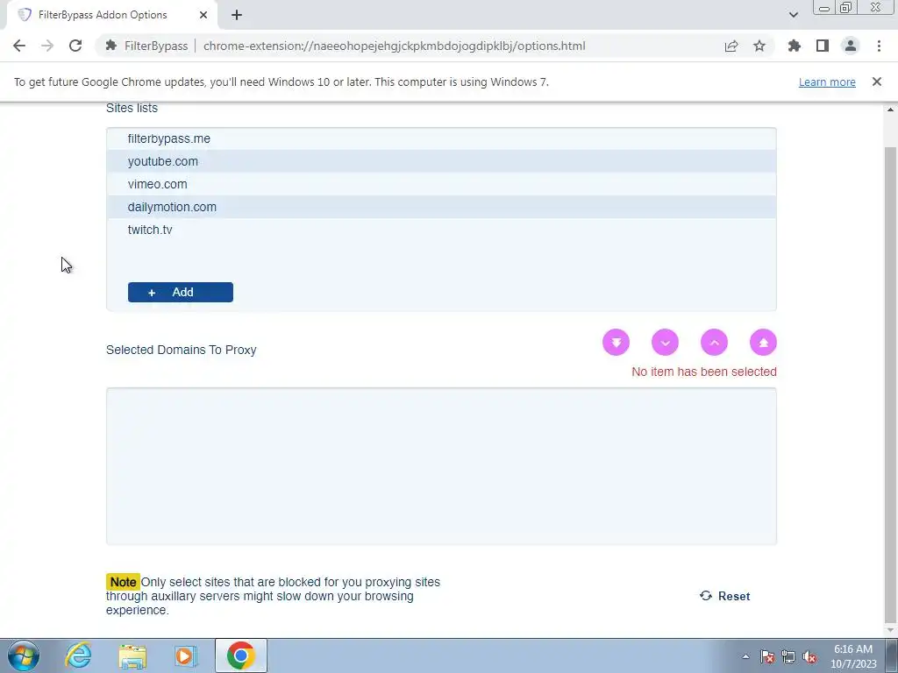
Task: Open Action Center flag icon
Action: pos(766,656)
